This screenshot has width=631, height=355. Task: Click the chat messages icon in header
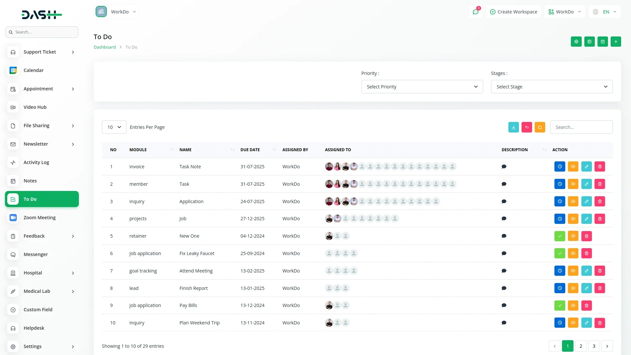click(x=476, y=12)
